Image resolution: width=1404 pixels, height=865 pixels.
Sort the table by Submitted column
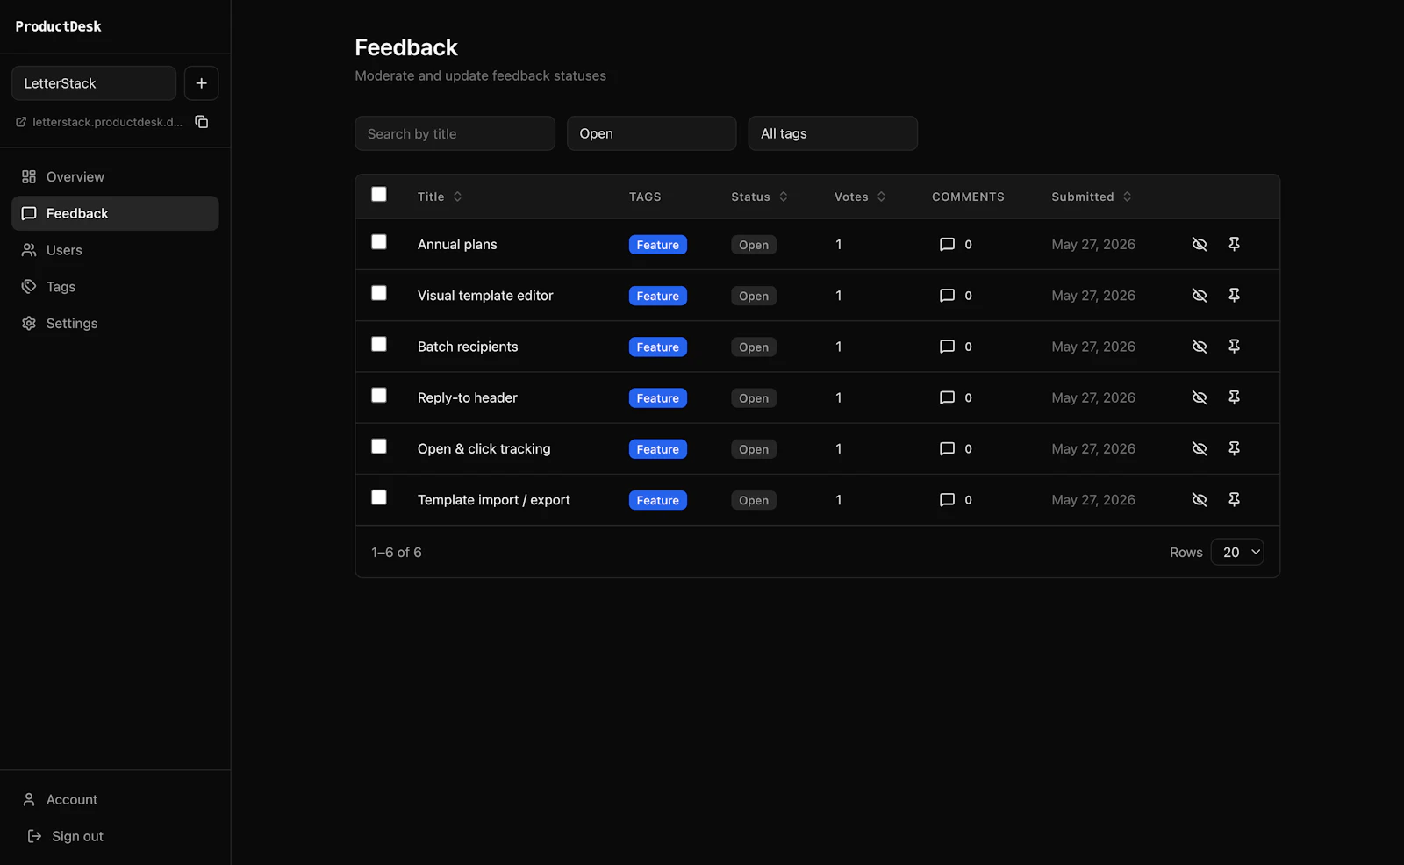tap(1092, 197)
